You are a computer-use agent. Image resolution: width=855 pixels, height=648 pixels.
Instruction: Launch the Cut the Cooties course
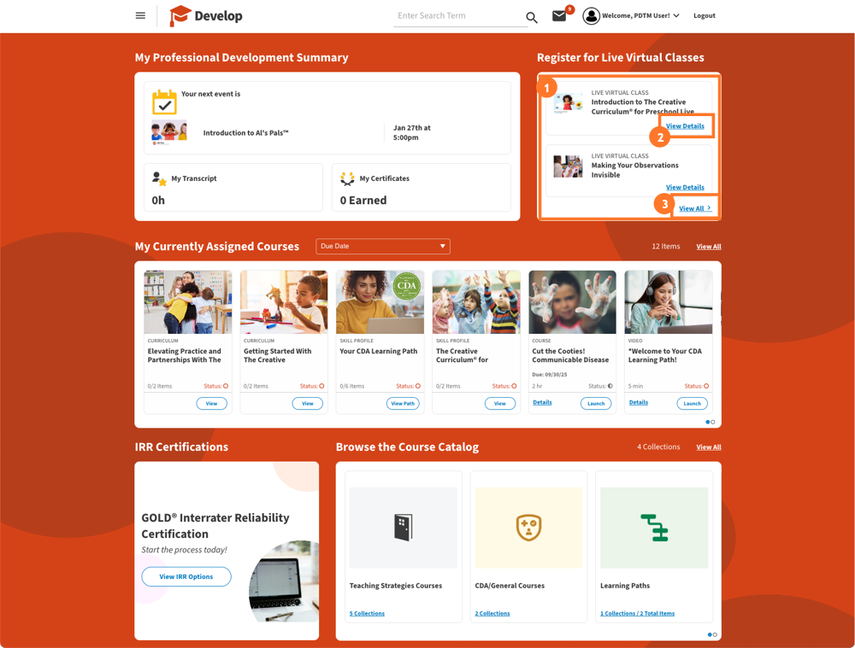pyautogui.click(x=595, y=404)
